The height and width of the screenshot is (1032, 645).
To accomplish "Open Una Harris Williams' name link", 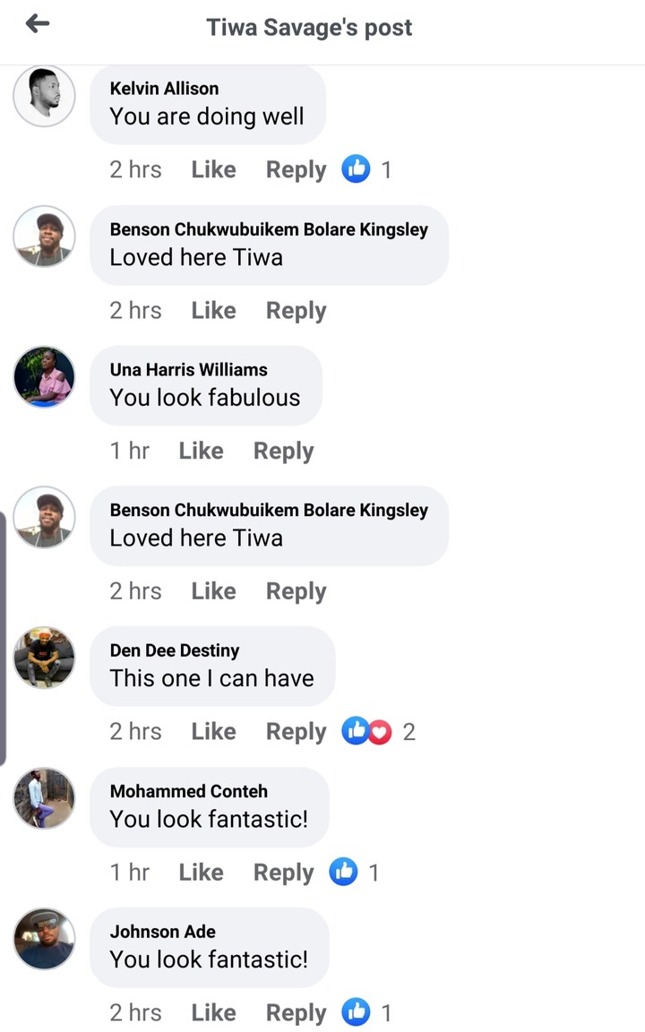I will pyautogui.click(x=188, y=369).
